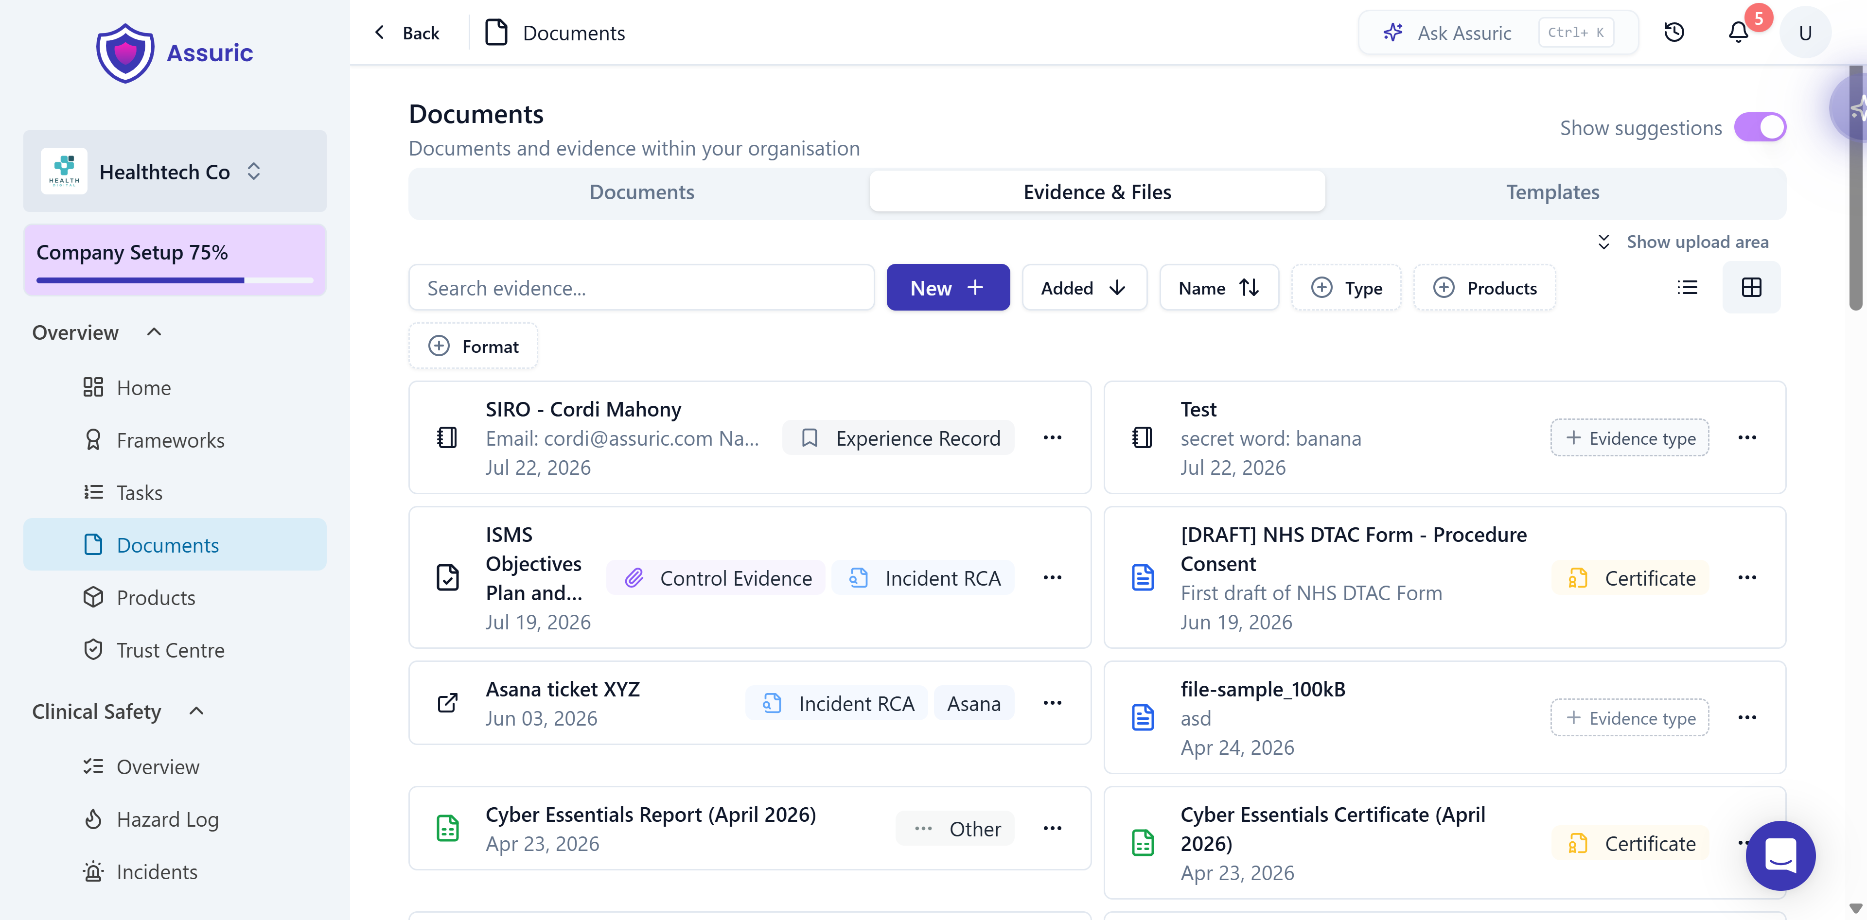1867x920 pixels.
Task: Open more options for file-sample_100kB
Action: point(1747,717)
